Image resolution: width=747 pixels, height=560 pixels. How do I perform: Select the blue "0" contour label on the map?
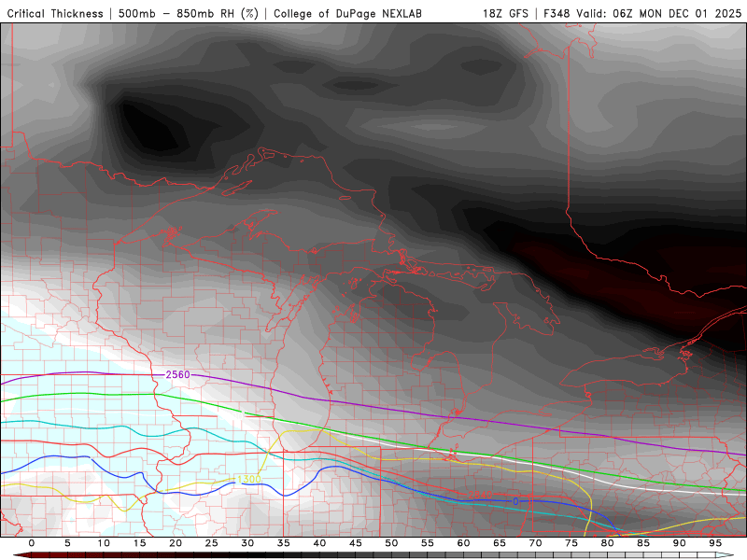pos(515,501)
